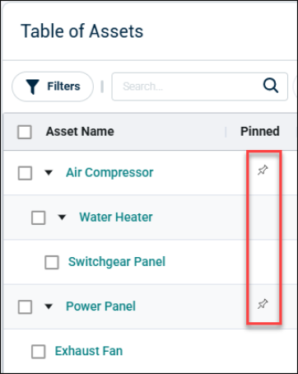Open the Exhaust Fan asset link
This screenshot has width=298, height=374.
pyautogui.click(x=89, y=351)
